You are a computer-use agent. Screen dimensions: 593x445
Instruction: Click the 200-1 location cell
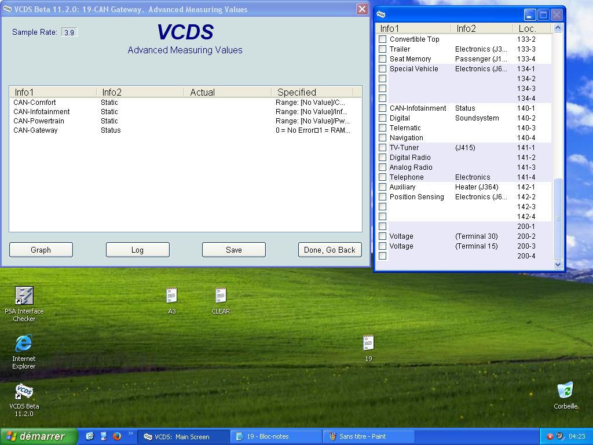(526, 227)
